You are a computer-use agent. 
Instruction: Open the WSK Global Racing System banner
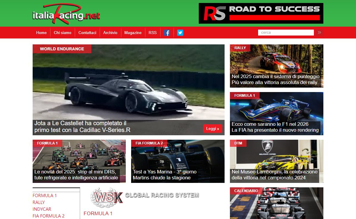[x=145, y=197]
